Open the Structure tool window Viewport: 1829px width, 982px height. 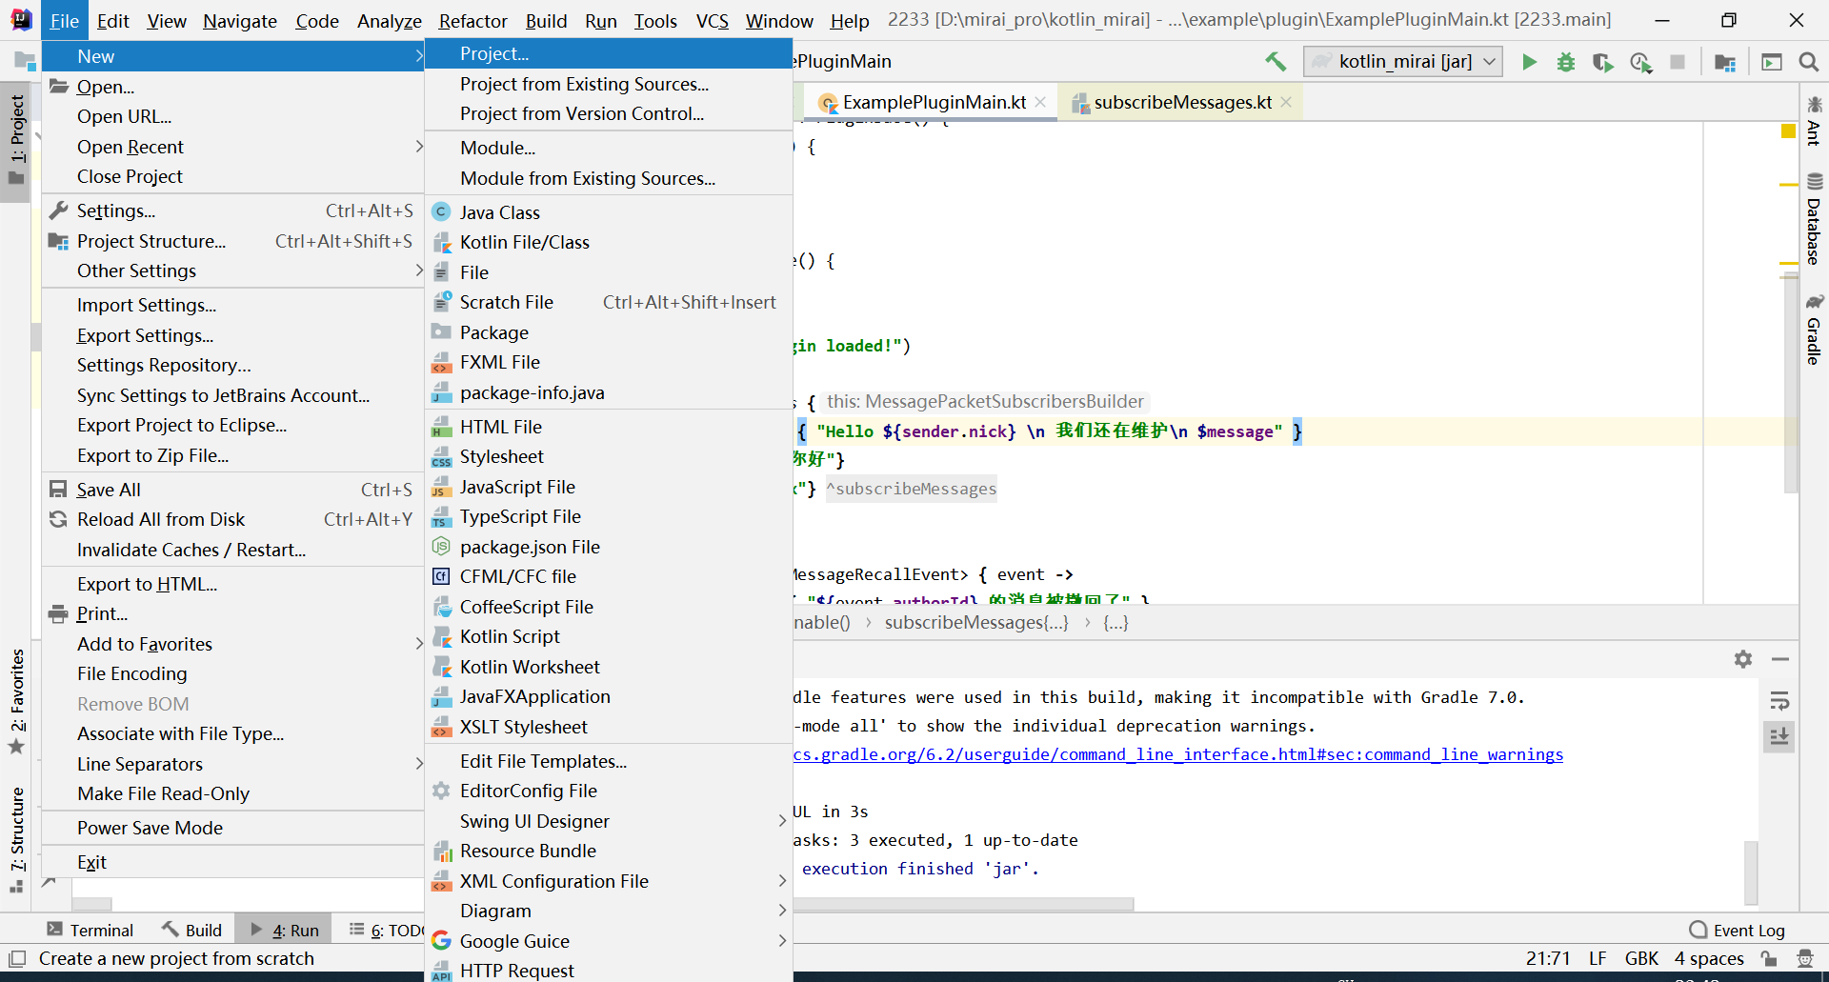tap(16, 838)
